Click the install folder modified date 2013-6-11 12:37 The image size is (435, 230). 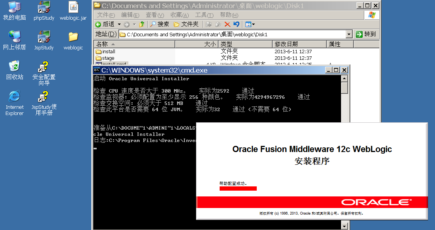293,51
